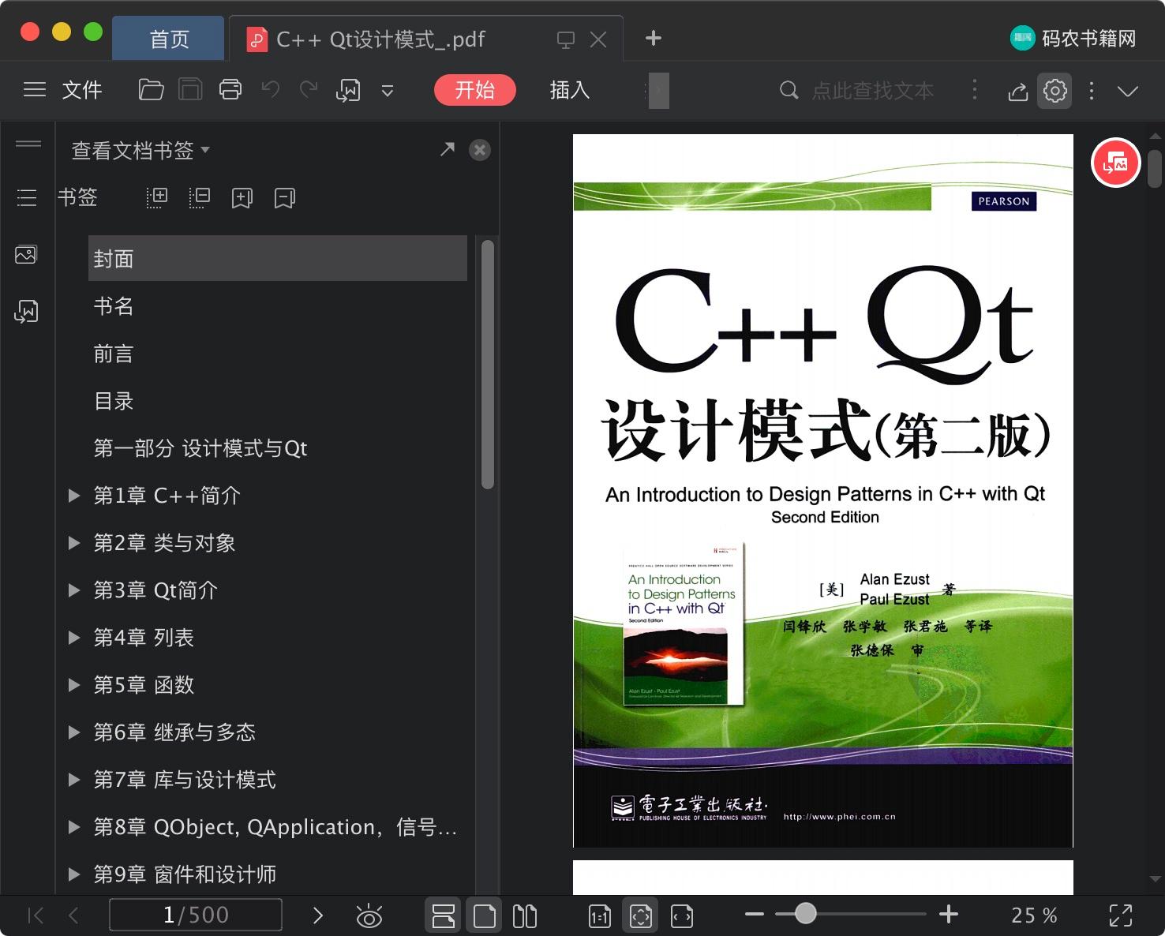Expand the 第7章 库与设计模式 bookmark

tap(74, 780)
